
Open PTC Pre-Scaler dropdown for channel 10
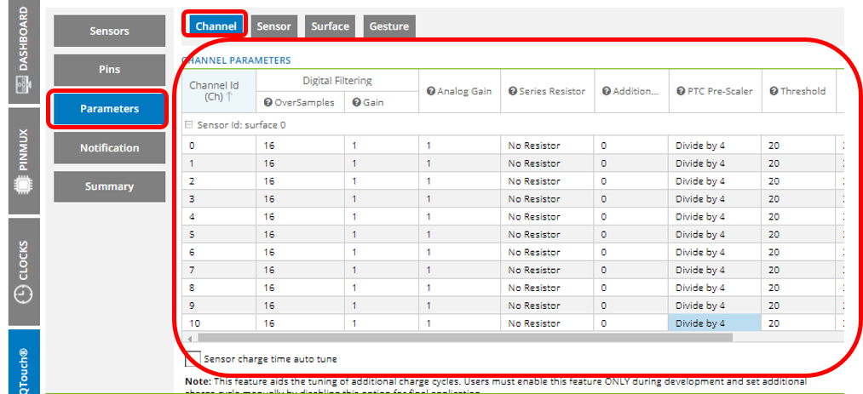pyautogui.click(x=714, y=323)
